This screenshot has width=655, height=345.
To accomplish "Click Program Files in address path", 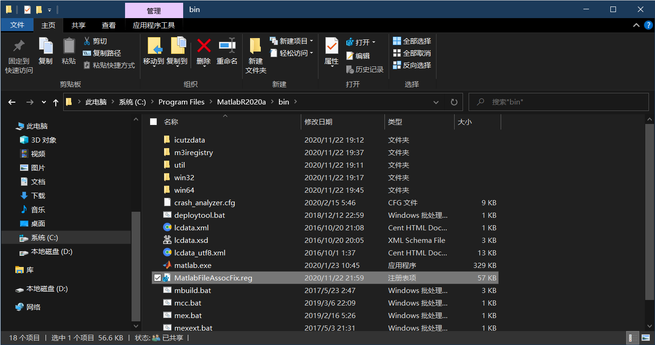I will [181, 102].
